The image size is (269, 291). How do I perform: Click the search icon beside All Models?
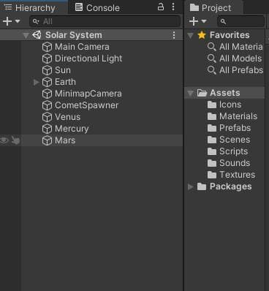click(x=211, y=58)
